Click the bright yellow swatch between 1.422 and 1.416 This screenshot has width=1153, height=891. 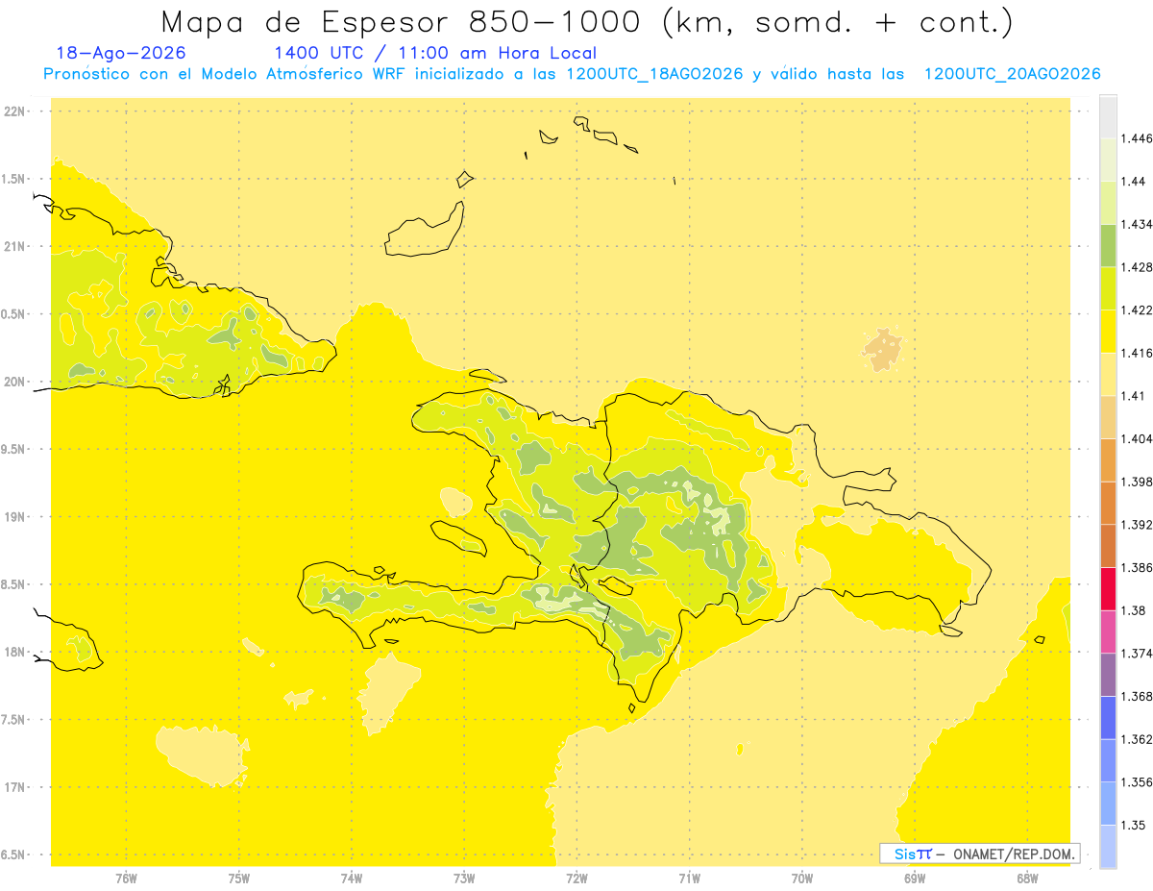1108,331
